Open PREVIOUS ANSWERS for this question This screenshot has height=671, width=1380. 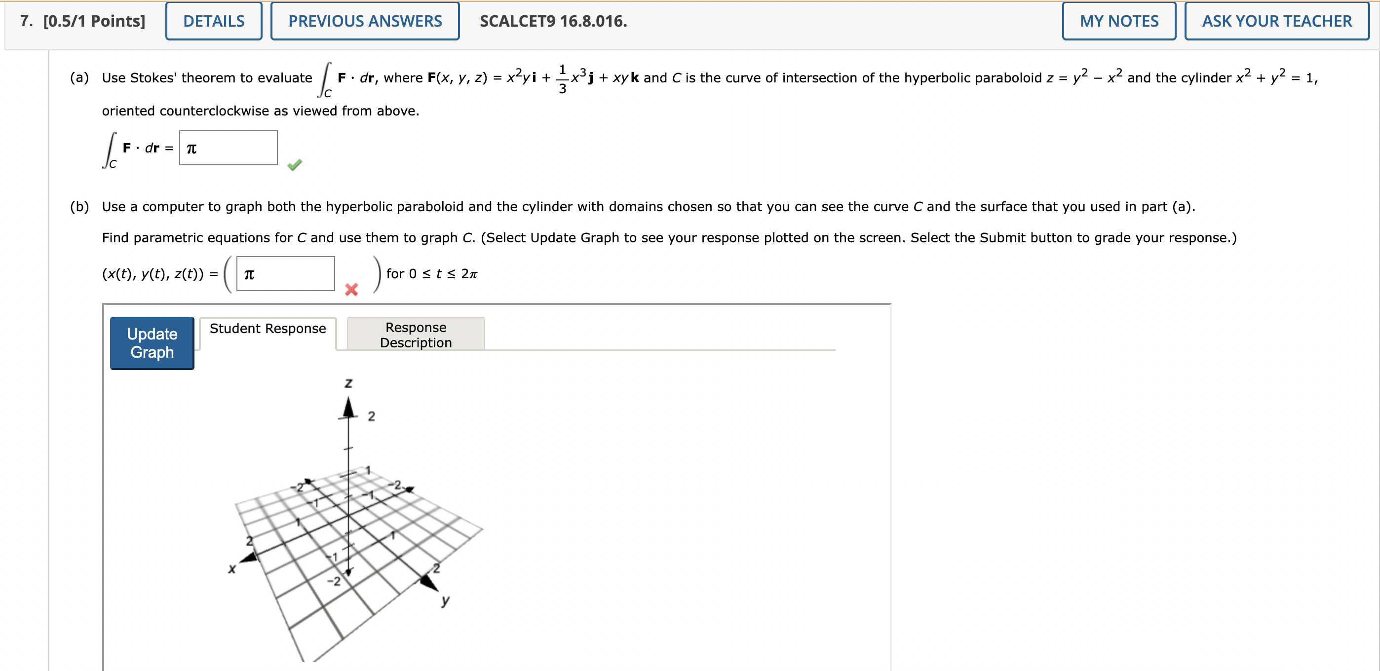click(365, 21)
